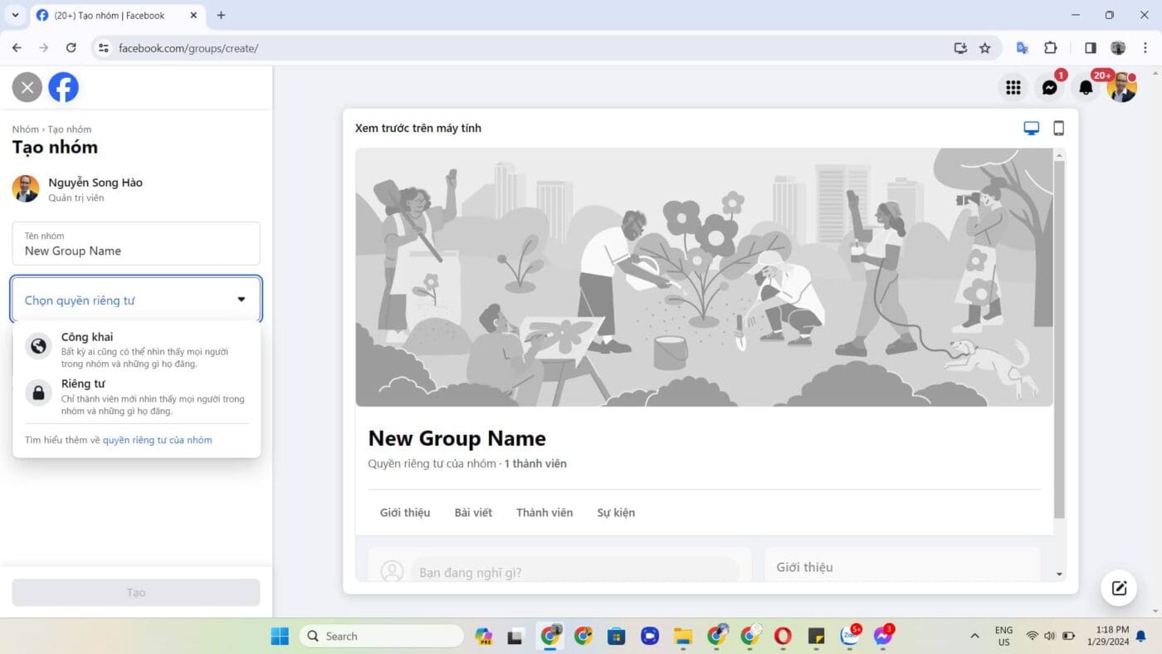Viewport: 1162px width, 654px height.
Task: Open new browser tab
Action: pyautogui.click(x=221, y=15)
